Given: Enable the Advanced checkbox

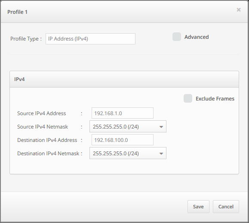Looking at the screenshot, I should click(177, 37).
